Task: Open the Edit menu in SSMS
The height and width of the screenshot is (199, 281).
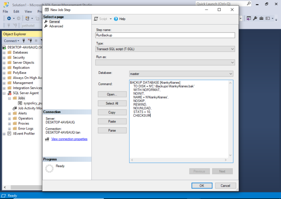Action: point(16,11)
